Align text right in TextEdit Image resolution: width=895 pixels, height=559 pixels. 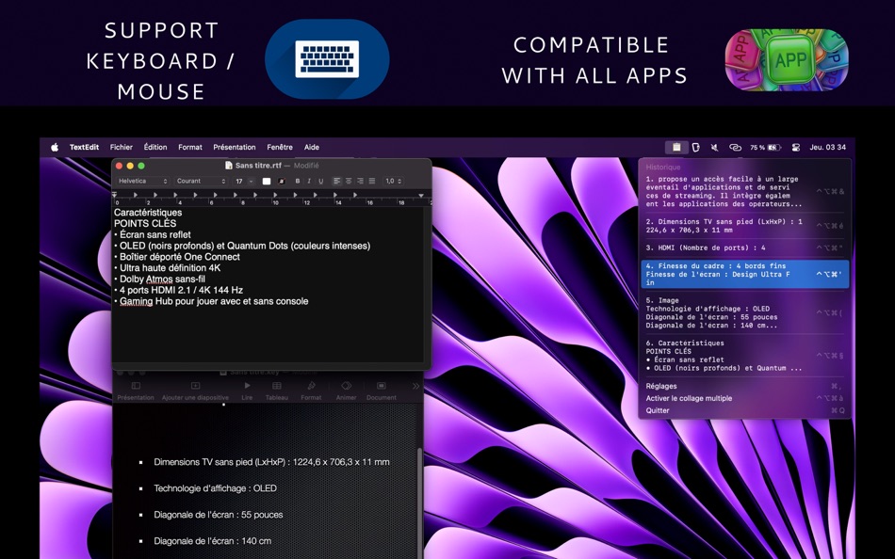coord(360,181)
